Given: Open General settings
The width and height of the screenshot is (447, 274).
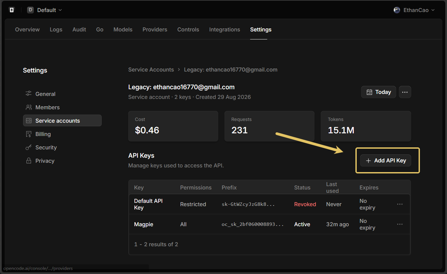Looking at the screenshot, I should coord(62,94).
